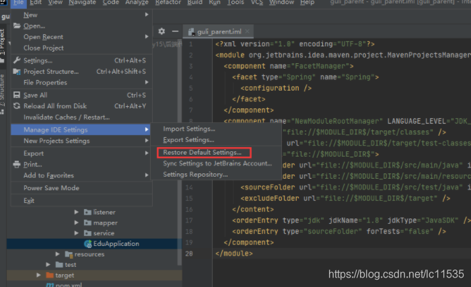Click the Print printer icon
This screenshot has width=471, height=287.
(x=17, y=165)
